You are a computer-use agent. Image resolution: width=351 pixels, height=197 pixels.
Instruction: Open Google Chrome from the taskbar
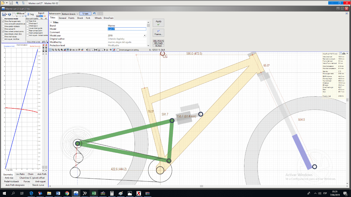[x=67, y=193]
